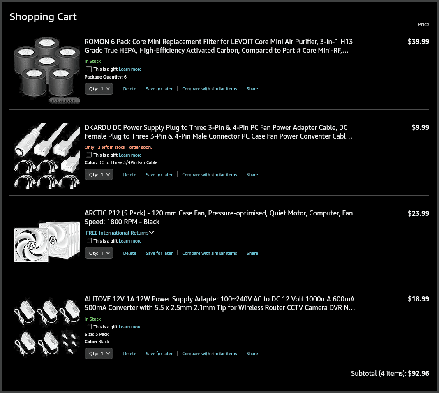Click 'Package Quantity: 6' text
Screen dimensions: 439x393
point(106,77)
